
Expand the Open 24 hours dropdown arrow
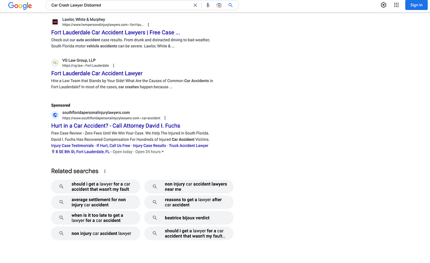coord(163,152)
